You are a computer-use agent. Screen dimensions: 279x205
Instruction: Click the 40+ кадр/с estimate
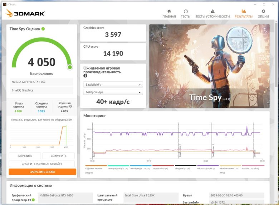click(113, 102)
